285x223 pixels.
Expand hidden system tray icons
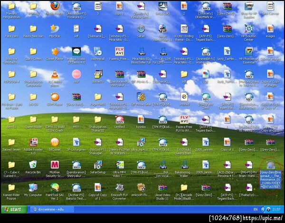(x=263, y=209)
